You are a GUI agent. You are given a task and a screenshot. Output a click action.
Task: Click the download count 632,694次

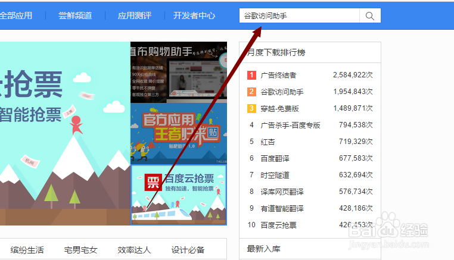point(356,175)
